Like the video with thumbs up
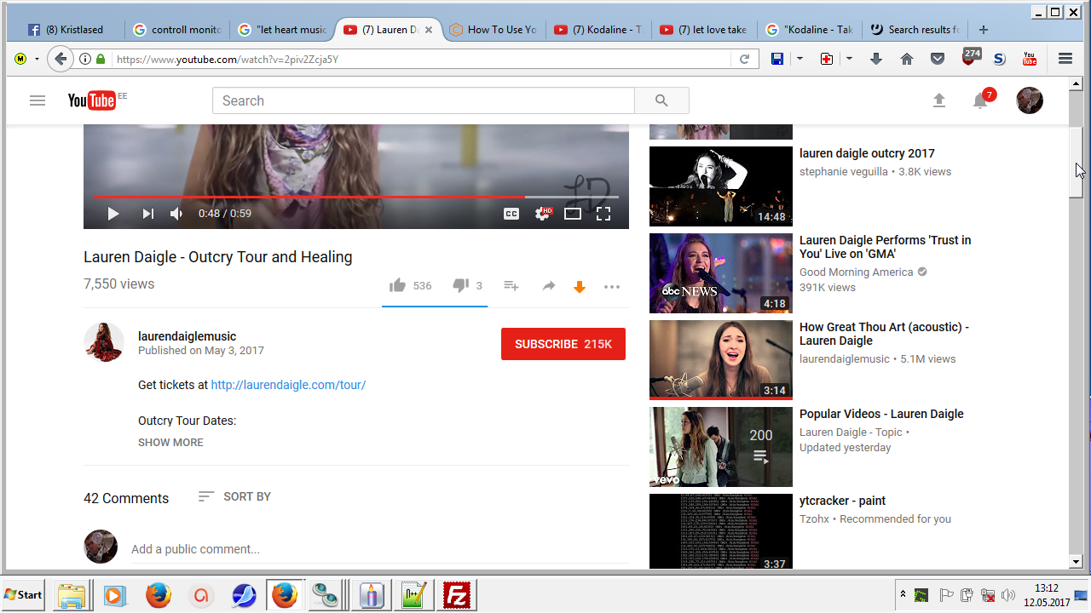This screenshot has height=613, width=1091. tap(397, 286)
